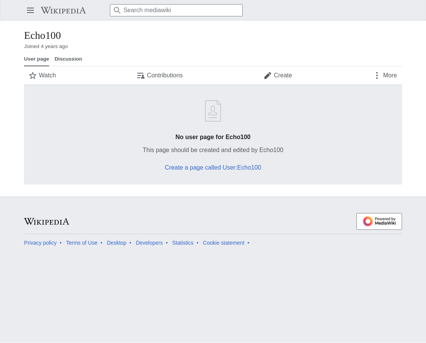The image size is (426, 343).
Task: Focus the Search mediawiki field
Action: click(176, 10)
